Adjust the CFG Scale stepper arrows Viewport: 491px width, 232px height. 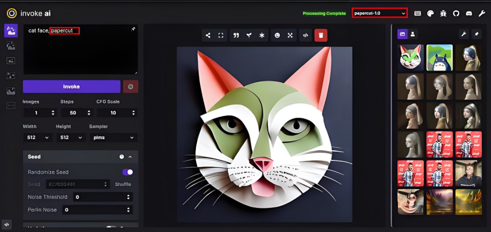point(134,112)
